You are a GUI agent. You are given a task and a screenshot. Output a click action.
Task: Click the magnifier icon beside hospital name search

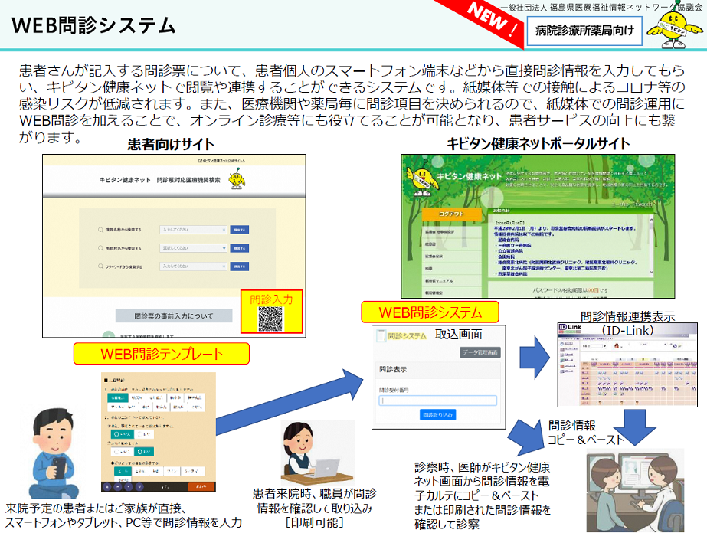[101, 229]
